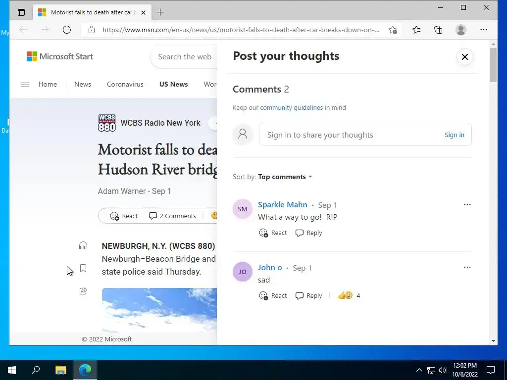Open the hamburger navigation menu
Screen dimensions: 507x380
pyautogui.click(x=25, y=85)
